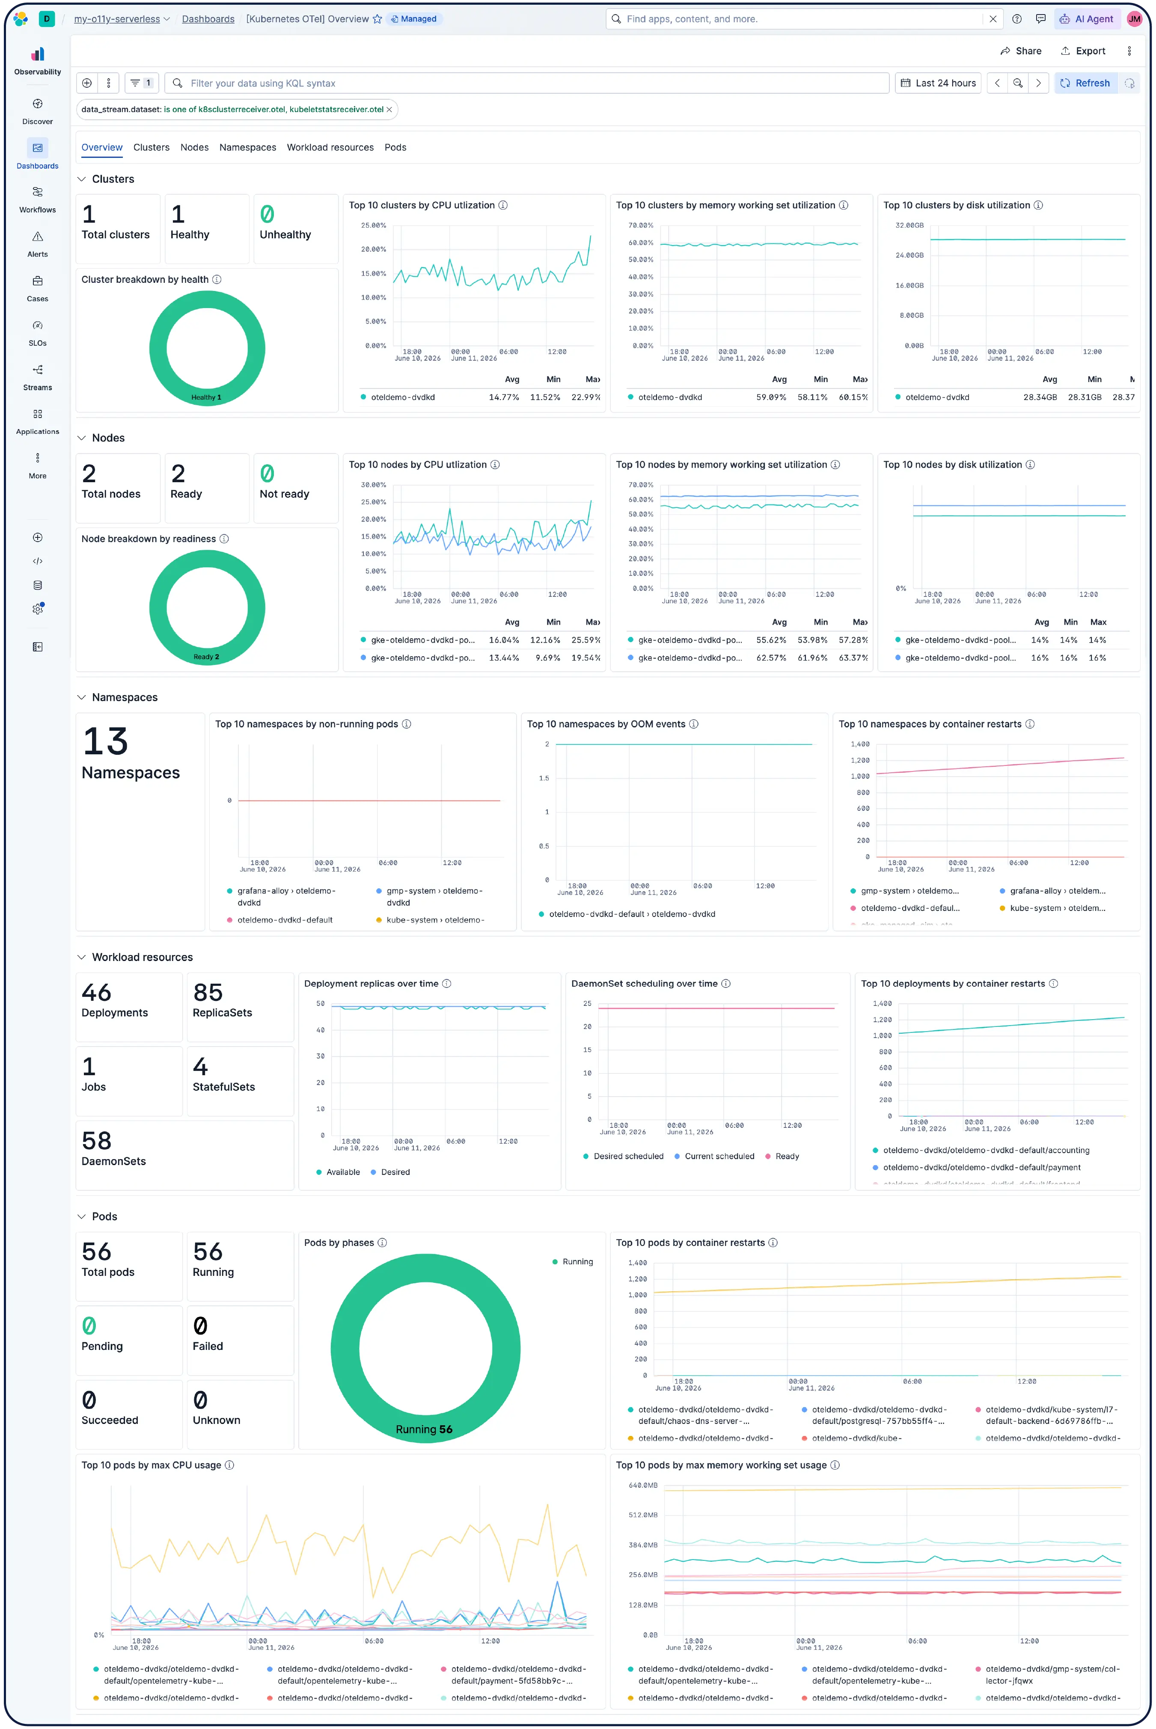Open info icon for Pods by phases
The height and width of the screenshot is (1729, 1156).
(382, 1243)
